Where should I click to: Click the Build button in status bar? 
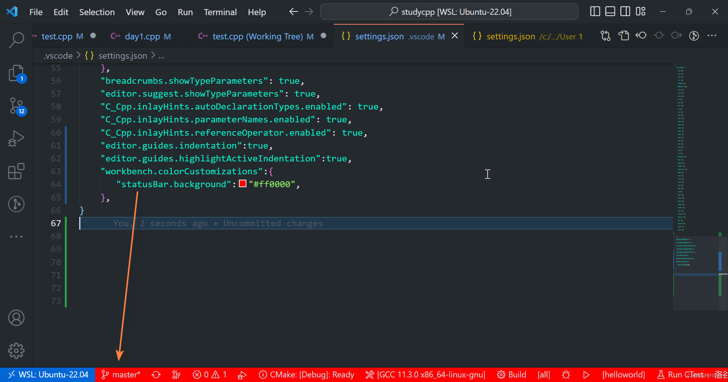tap(511, 375)
